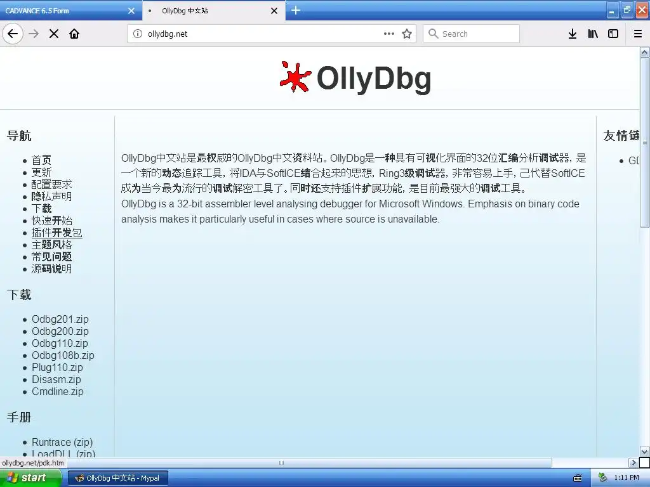The width and height of the screenshot is (650, 487).
Task: Click the vertical scrollbar up arrow
Action: [x=645, y=52]
